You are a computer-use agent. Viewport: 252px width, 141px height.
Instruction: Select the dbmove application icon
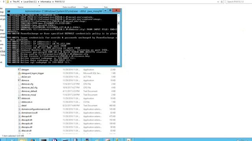coord(19,80)
